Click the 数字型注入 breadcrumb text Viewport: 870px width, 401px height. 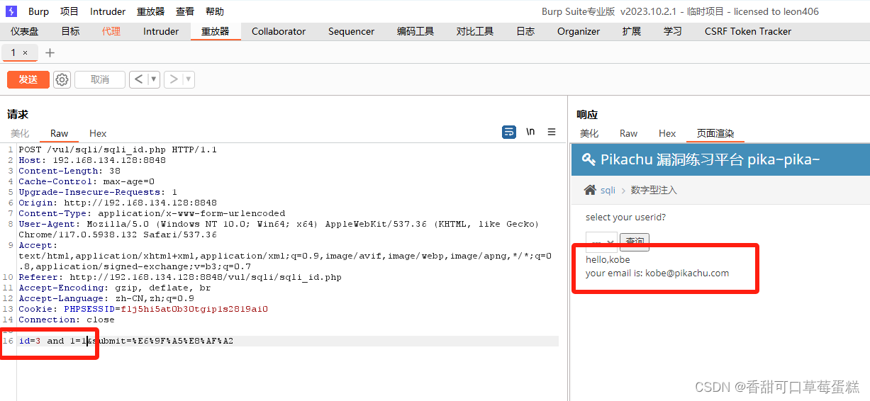click(654, 191)
